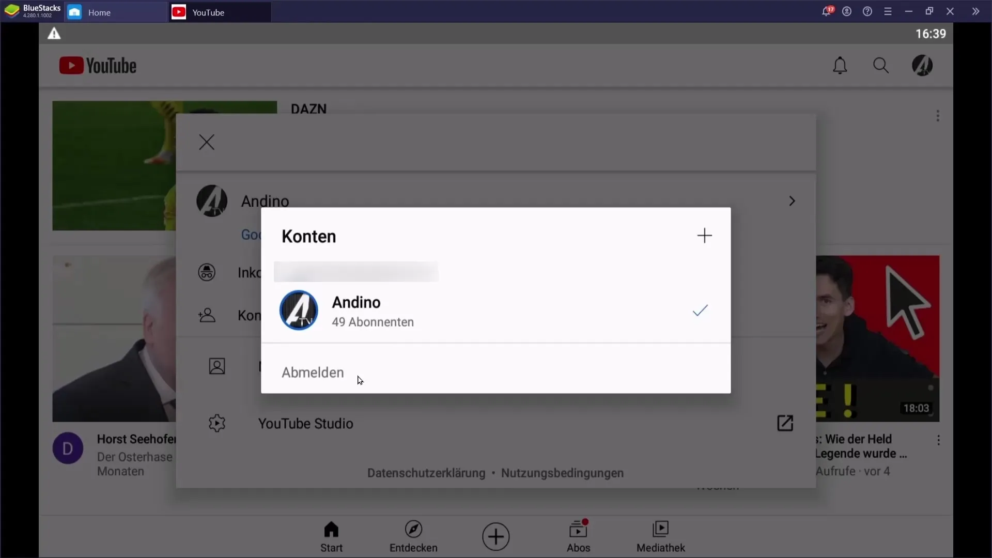Click the add account person icon
The width and height of the screenshot is (992, 558).
(x=207, y=315)
